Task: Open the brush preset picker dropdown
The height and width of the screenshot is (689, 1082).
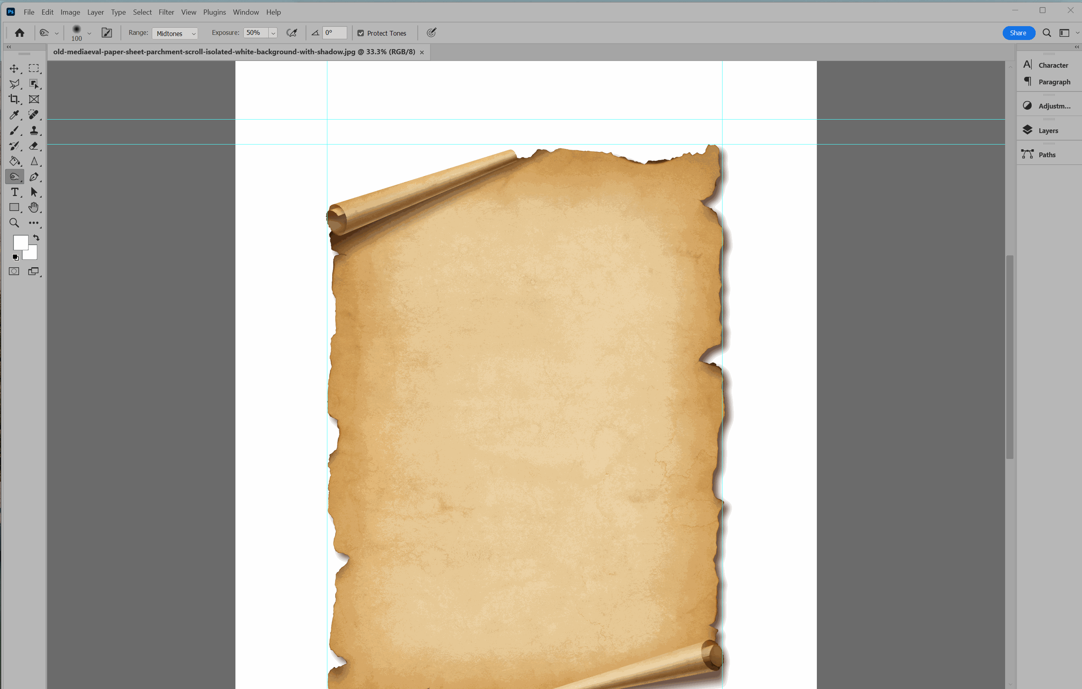Action: click(89, 33)
